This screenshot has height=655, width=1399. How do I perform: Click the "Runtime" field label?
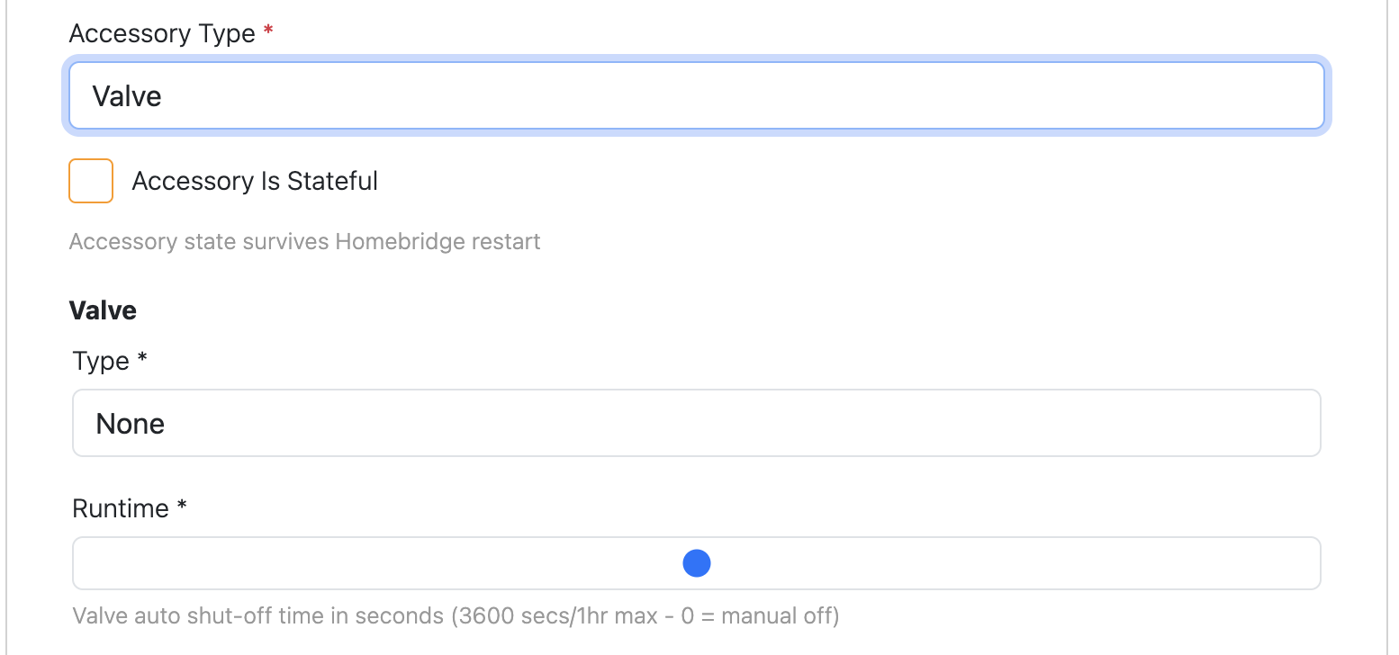pos(121,508)
